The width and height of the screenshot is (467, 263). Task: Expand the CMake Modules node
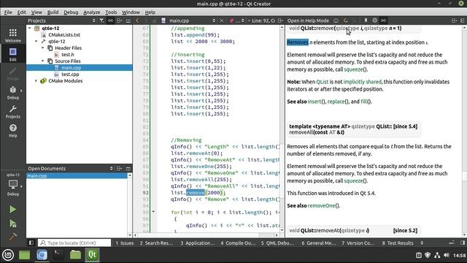pos(36,81)
